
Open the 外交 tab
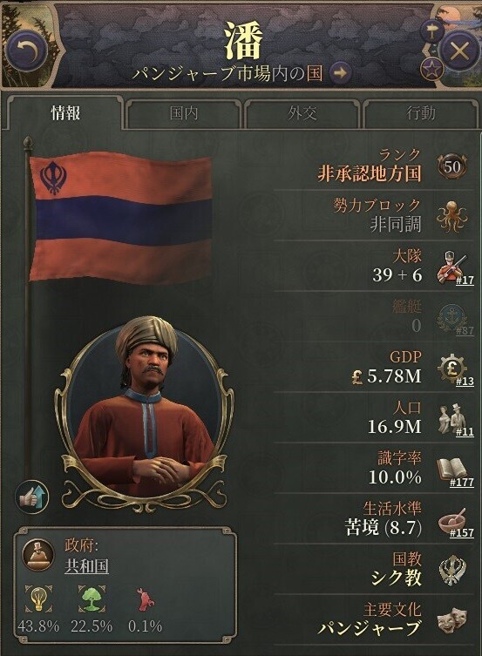(x=302, y=113)
